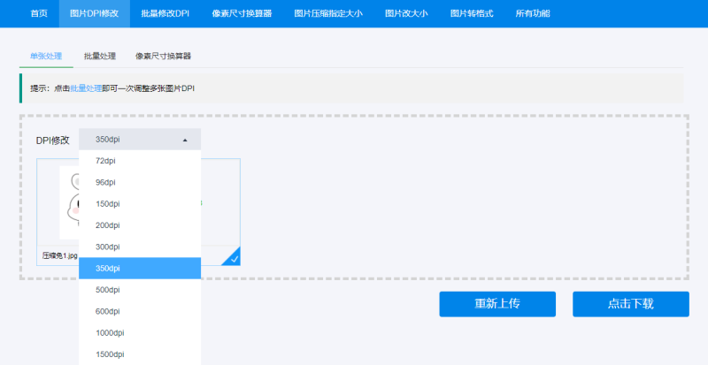Click the uploaded rabbit image thumbnail
Viewport: 708px width, 365px height.
(69, 202)
